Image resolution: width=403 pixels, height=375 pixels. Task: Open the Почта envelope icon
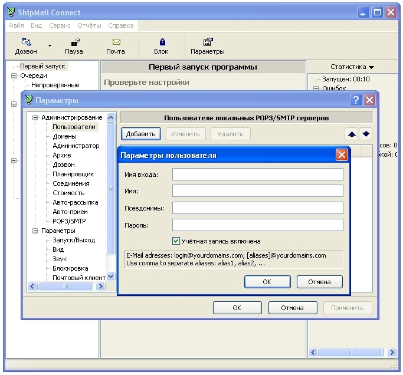116,42
